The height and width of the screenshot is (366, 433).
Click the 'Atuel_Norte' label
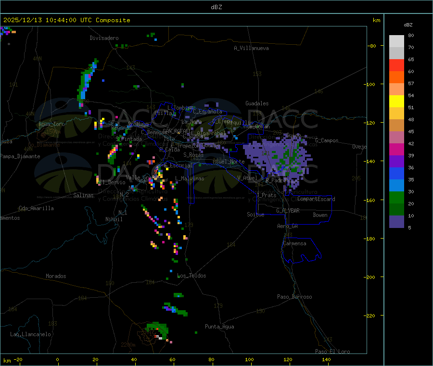(x=229, y=162)
